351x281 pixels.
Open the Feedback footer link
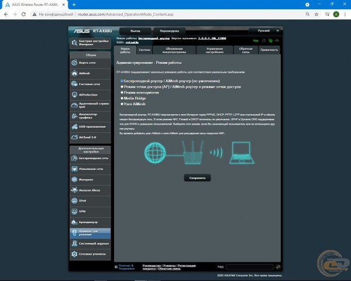tap(169, 269)
